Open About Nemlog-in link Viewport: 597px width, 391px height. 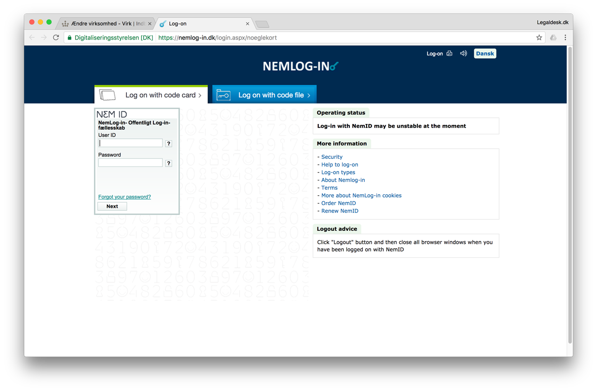tap(343, 180)
